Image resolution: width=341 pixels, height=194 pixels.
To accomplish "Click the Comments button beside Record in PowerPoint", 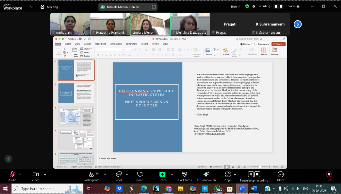I will (x=262, y=44).
